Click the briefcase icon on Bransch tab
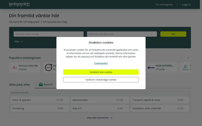The width and height of the screenshot is (202, 126). [x=41, y=85]
